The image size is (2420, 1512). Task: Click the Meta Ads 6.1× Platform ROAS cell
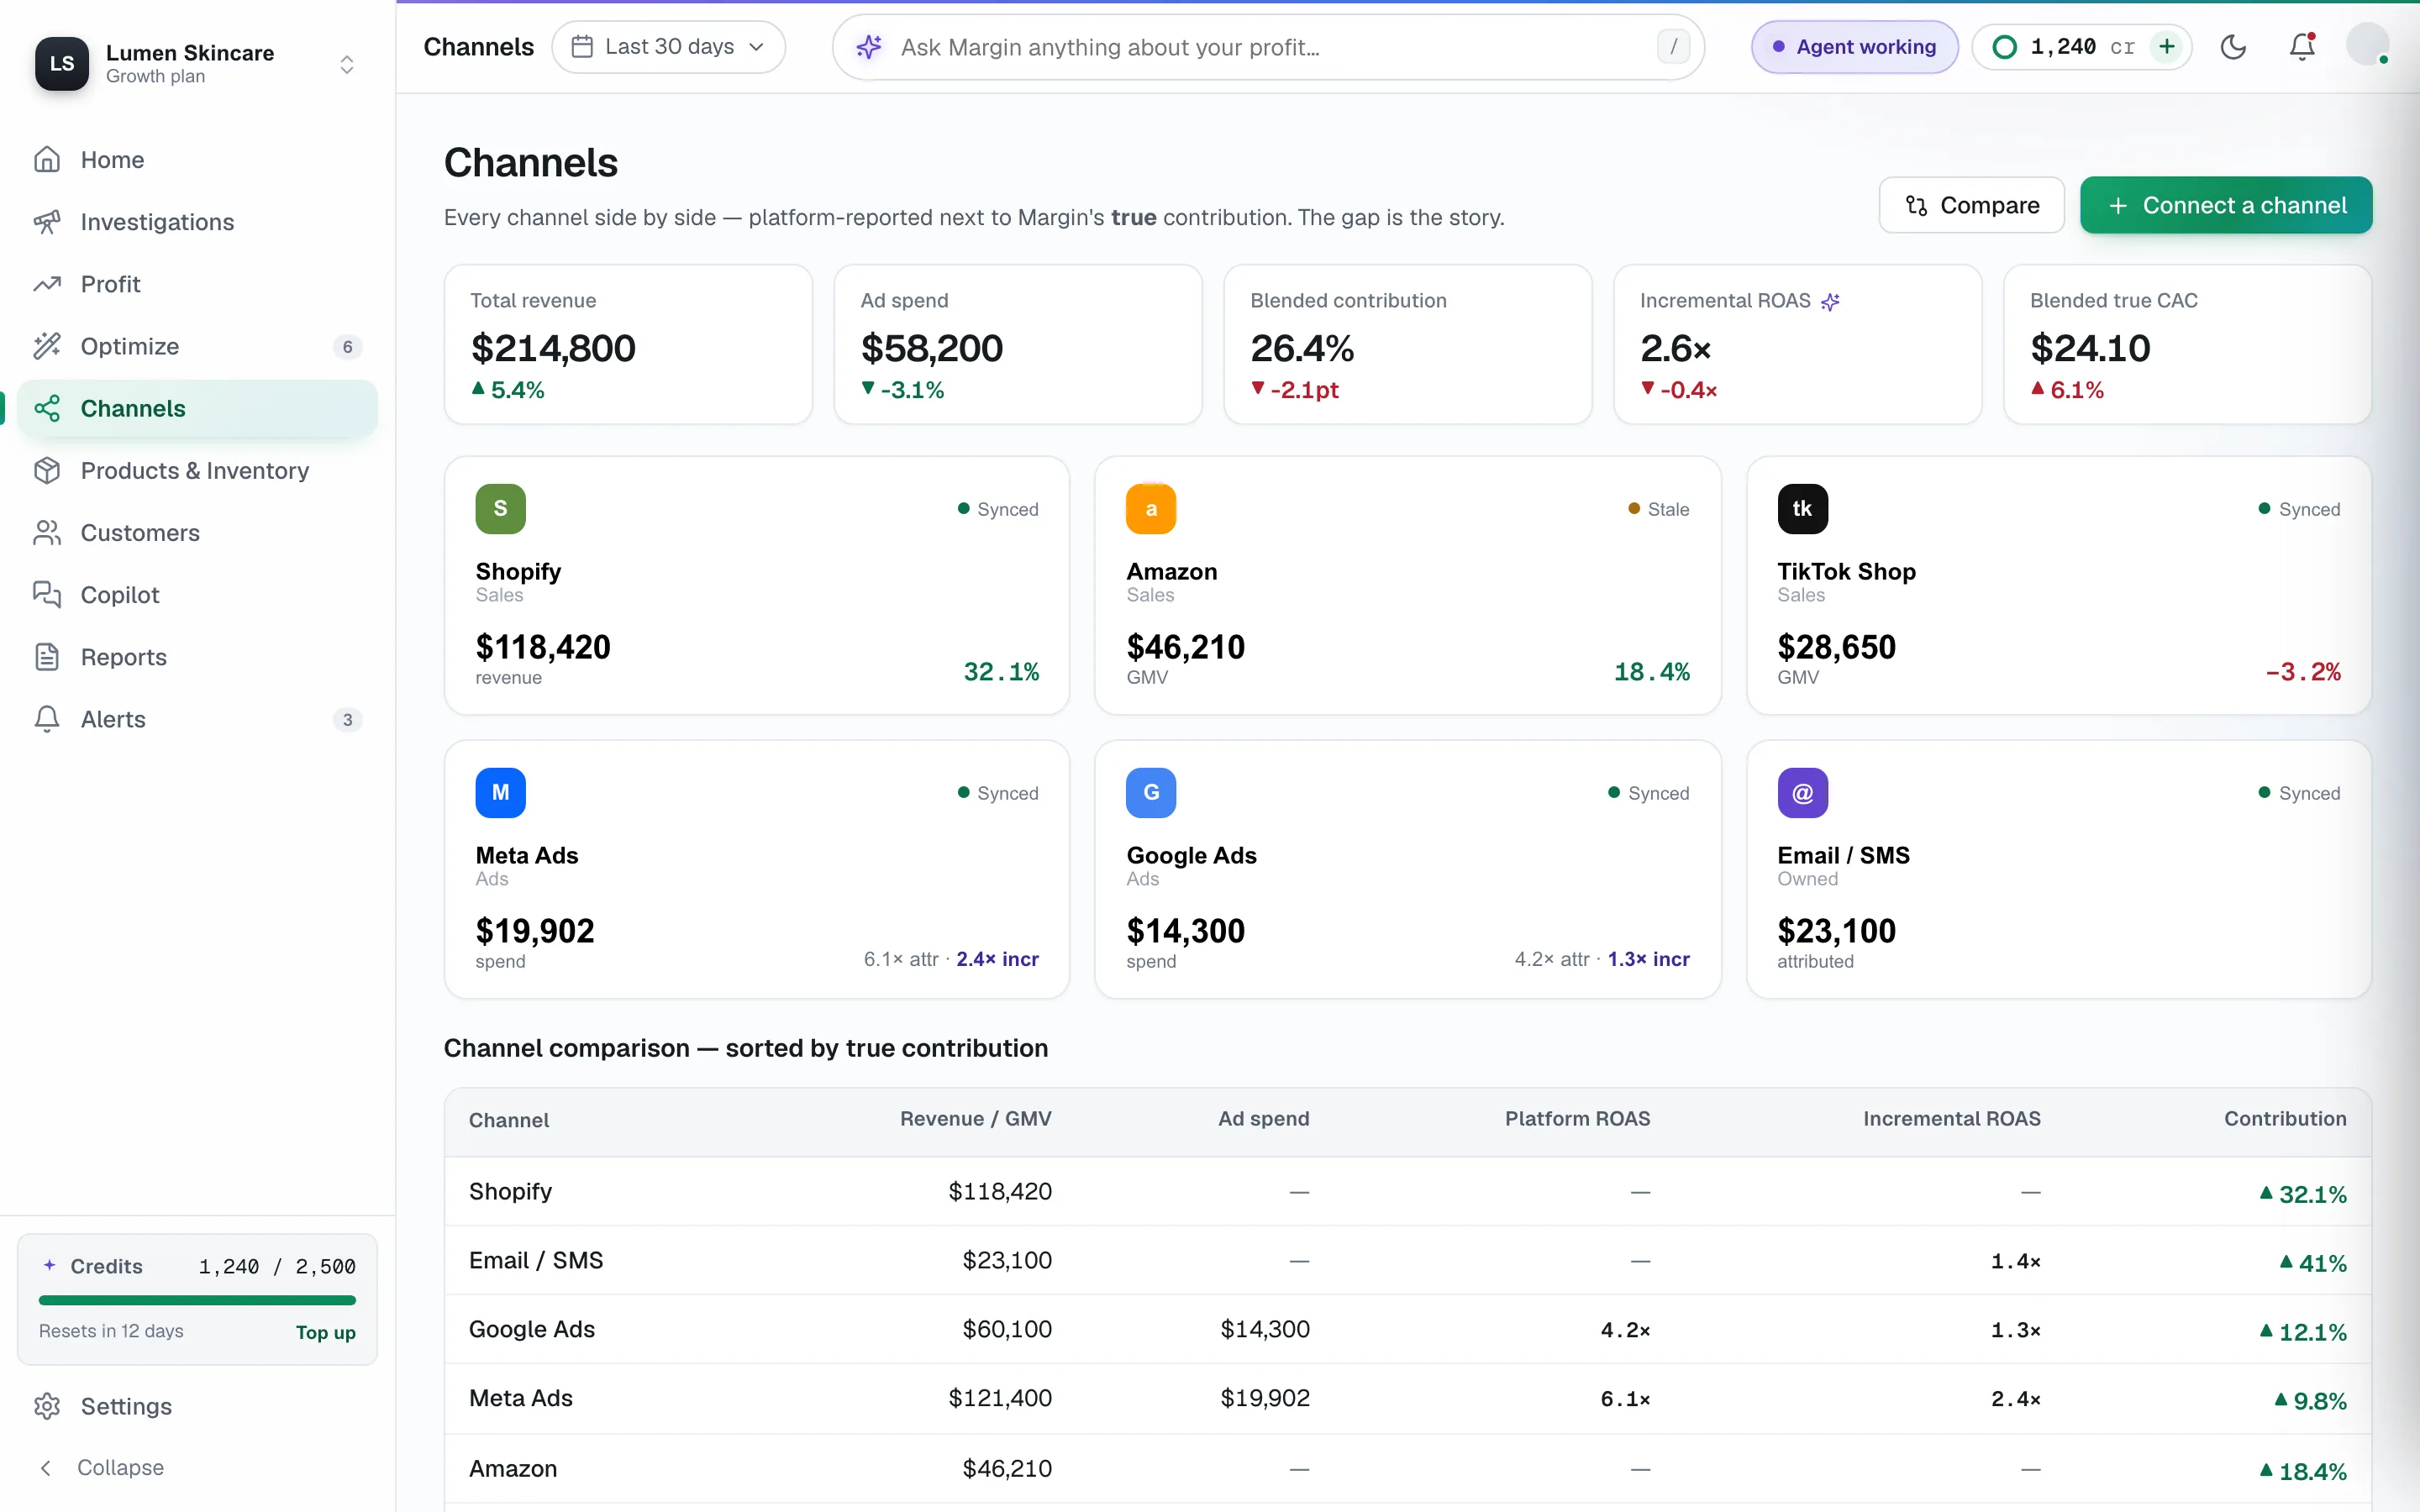(x=1625, y=1399)
